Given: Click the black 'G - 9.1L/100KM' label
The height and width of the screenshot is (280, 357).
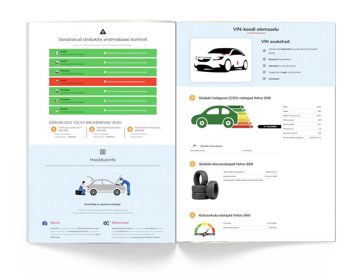Looking at the screenshot, I should click(270, 127).
